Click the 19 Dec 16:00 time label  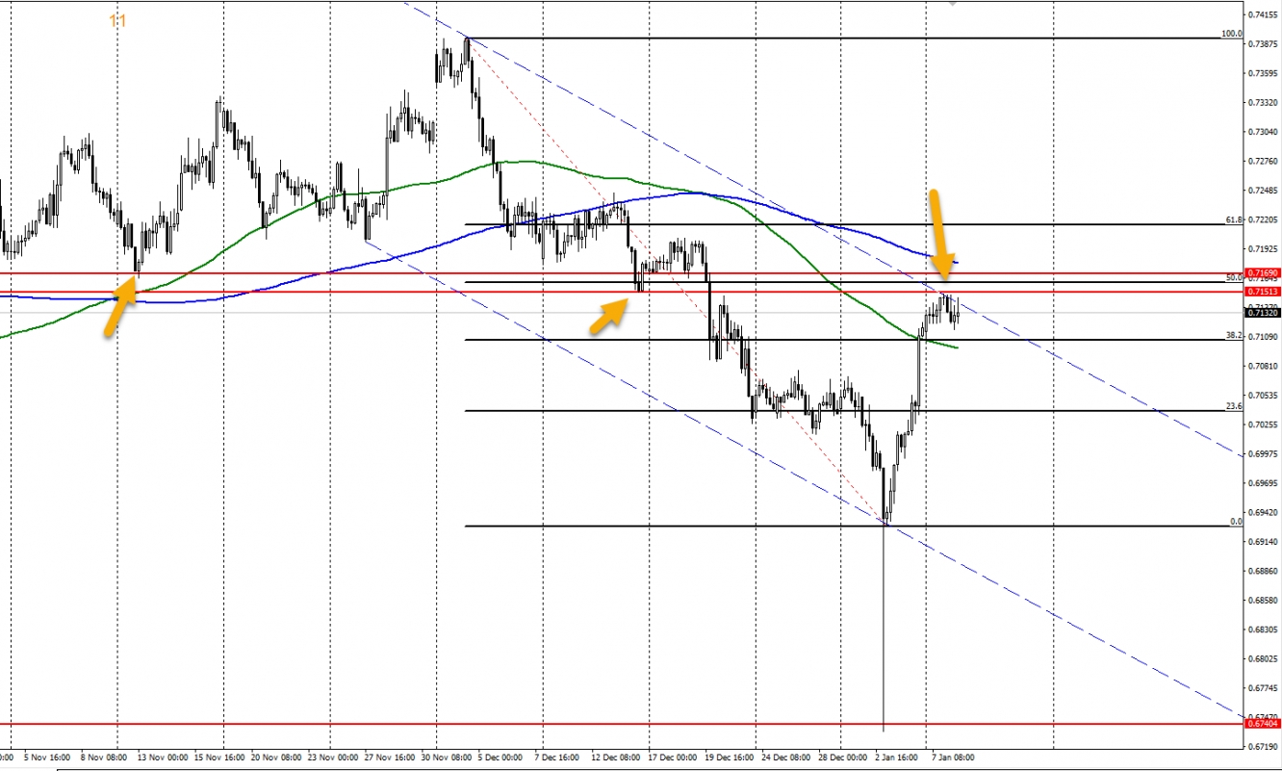pos(729,758)
